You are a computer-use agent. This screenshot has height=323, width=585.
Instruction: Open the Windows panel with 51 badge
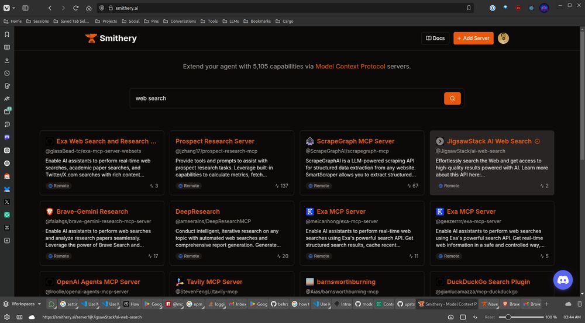6,112
